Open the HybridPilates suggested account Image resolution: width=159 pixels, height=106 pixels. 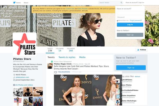[127, 80]
